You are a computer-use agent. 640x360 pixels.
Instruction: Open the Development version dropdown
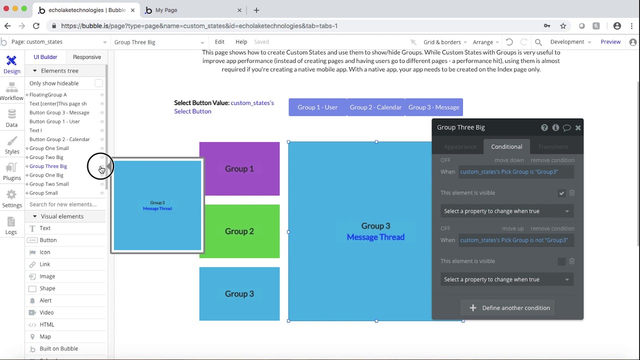click(x=570, y=42)
